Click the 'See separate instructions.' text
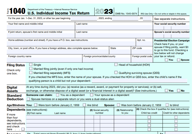 (x=170, y=19)
